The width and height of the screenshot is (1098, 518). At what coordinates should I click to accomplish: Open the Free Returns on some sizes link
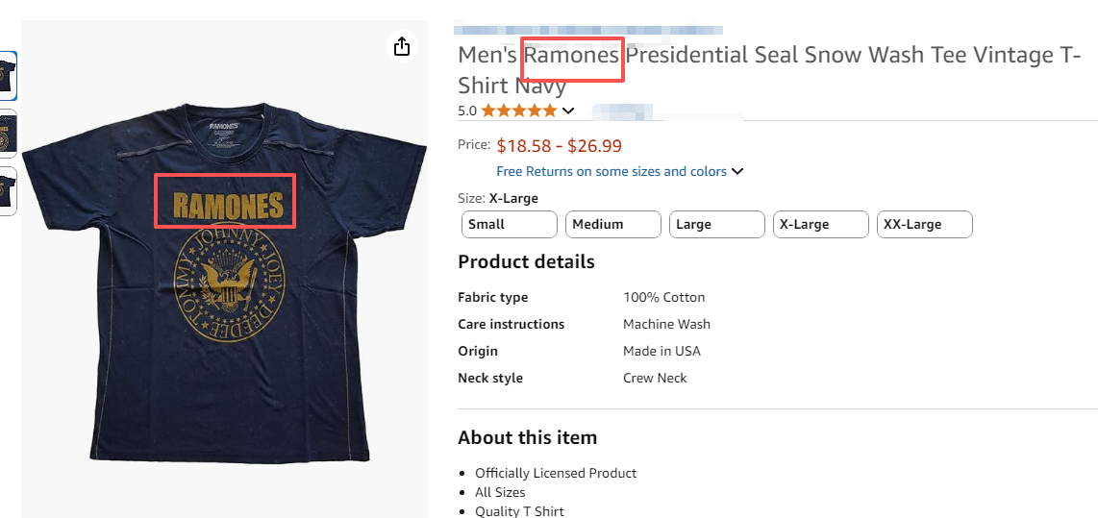611,172
